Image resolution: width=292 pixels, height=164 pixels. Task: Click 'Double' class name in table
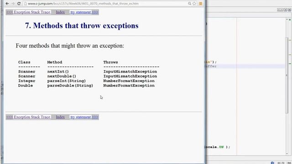[26, 86]
